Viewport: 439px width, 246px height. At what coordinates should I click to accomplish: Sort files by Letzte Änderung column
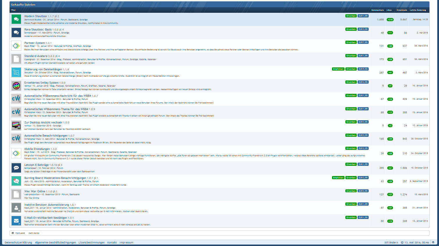(418, 10)
